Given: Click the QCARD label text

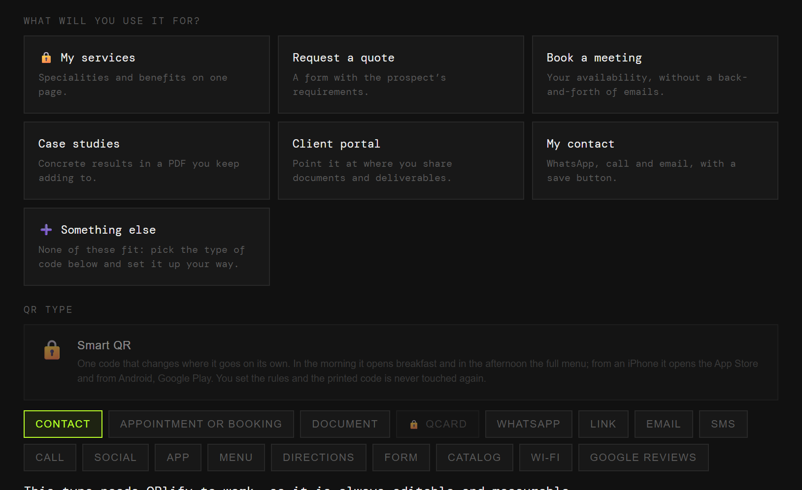Looking at the screenshot, I should tap(446, 424).
